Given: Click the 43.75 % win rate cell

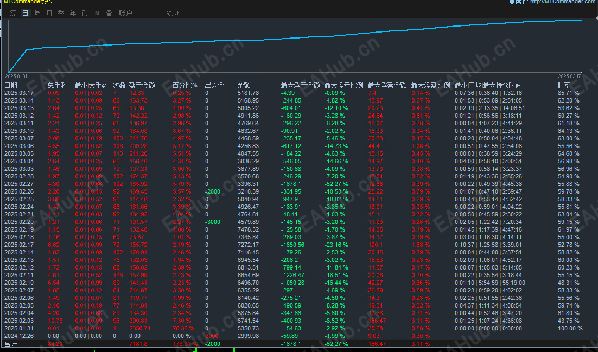Looking at the screenshot, I should tap(568, 321).
